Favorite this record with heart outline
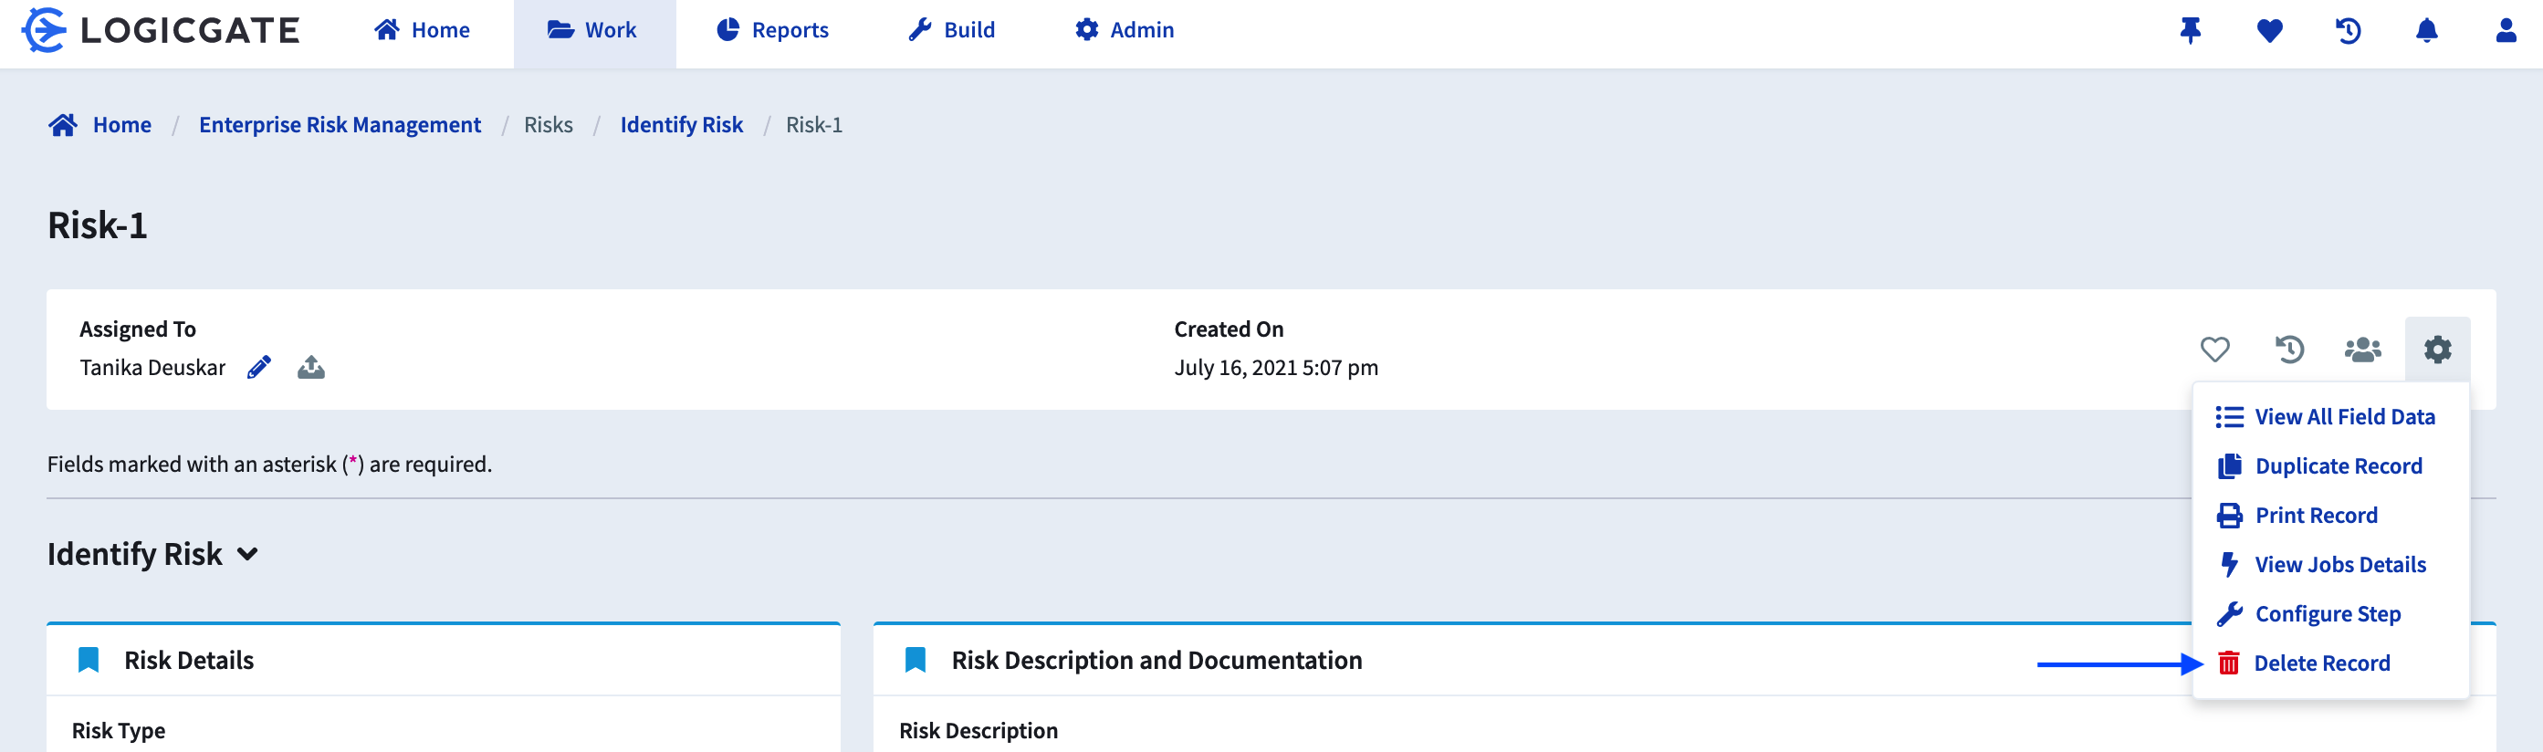2543x752 pixels. [2214, 350]
